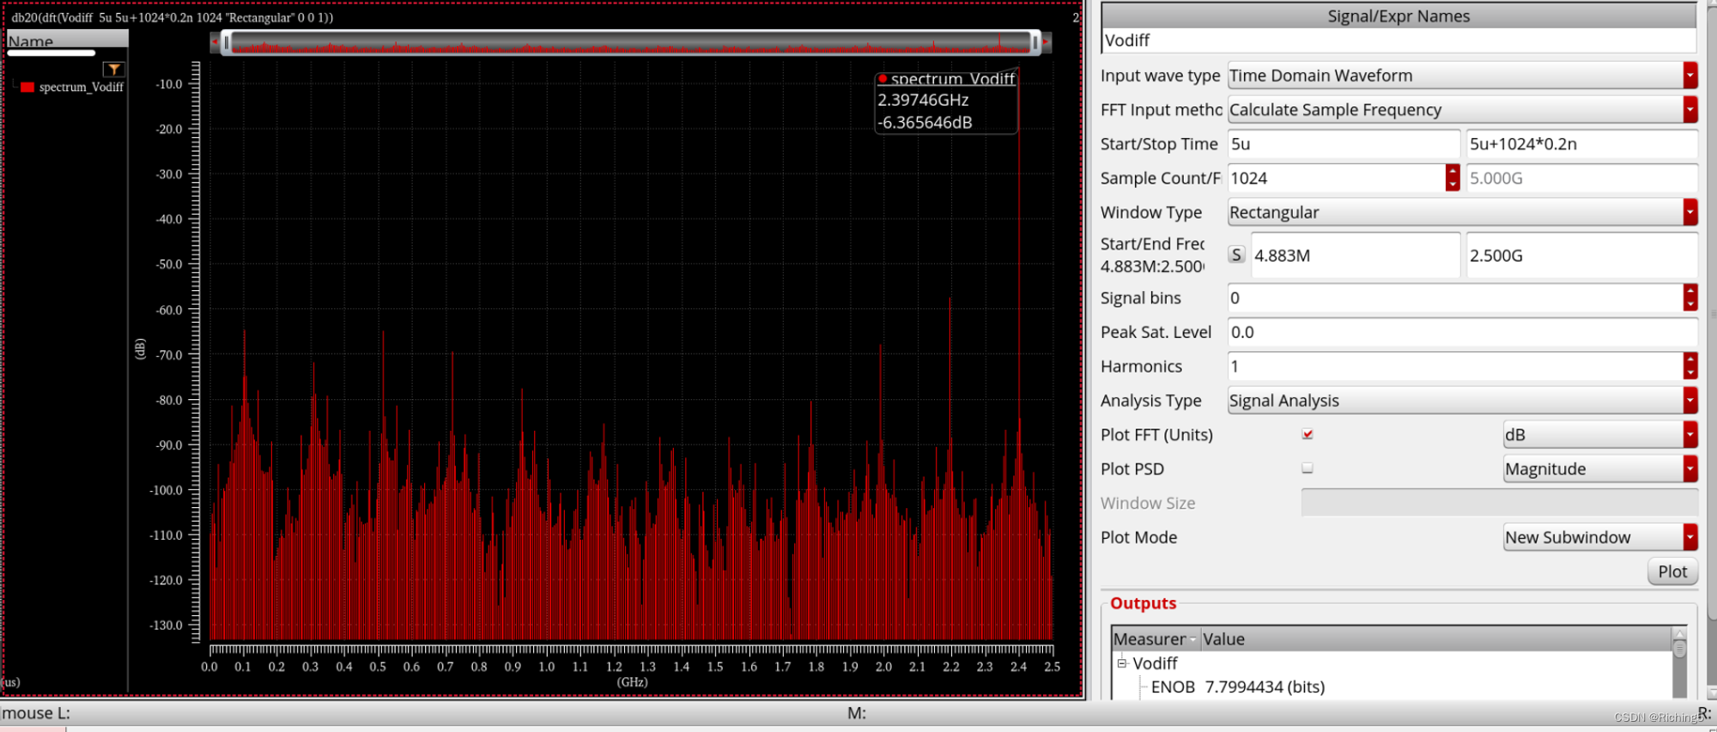Grab the right handle of the zoom bar
The width and height of the screenshot is (1717, 732).
click(1035, 42)
